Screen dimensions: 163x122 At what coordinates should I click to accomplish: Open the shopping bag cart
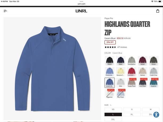[x=158, y=11]
